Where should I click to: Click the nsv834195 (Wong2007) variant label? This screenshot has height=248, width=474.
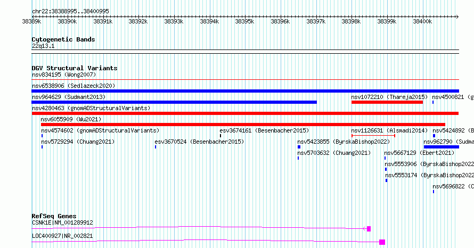[64, 75]
